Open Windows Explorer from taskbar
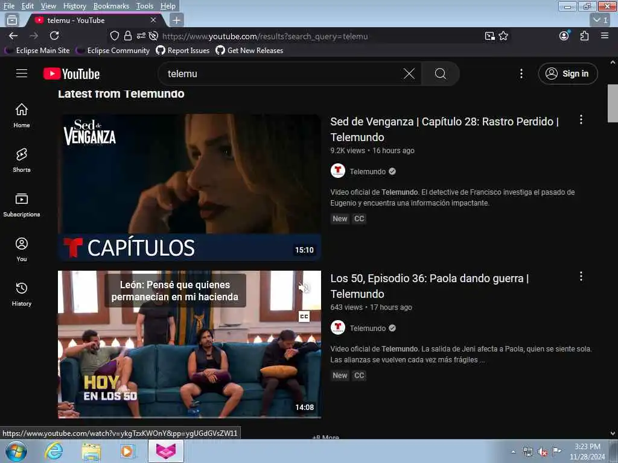618x463 pixels. 92,451
